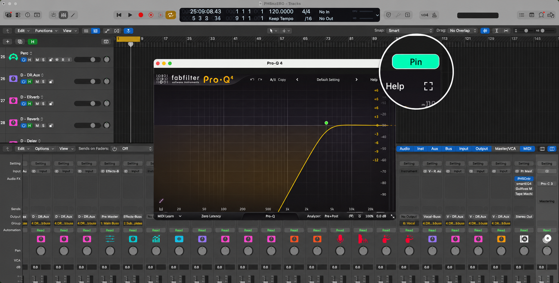Click the red Record button
Screen dimensions: 559x283
click(x=141, y=15)
